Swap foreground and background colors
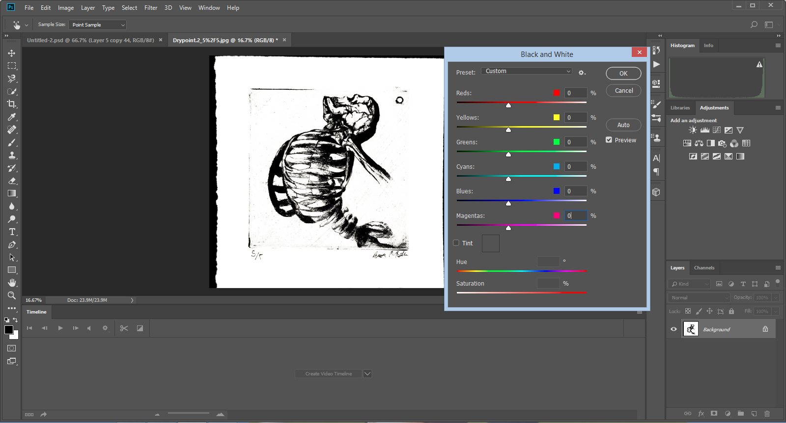Image resolution: width=786 pixels, height=423 pixels. (15, 320)
